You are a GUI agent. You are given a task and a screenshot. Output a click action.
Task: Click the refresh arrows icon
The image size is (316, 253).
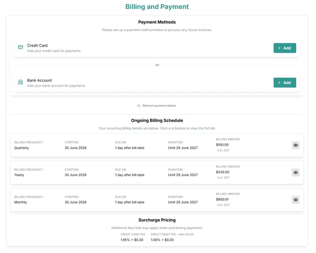pos(139,106)
